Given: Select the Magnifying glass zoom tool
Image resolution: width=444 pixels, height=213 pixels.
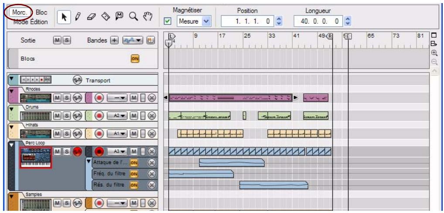Looking at the screenshot, I should (x=133, y=17).
